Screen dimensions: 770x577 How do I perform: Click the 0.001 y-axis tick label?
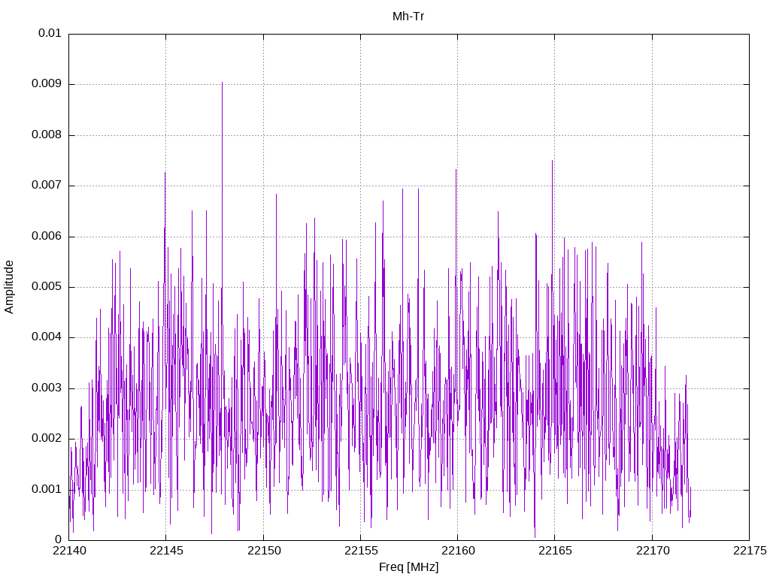[47, 489]
